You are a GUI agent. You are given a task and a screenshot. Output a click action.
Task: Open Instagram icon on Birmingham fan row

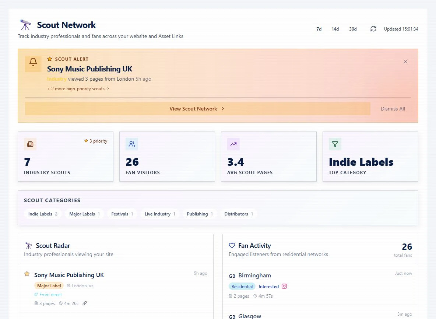pos(284,286)
